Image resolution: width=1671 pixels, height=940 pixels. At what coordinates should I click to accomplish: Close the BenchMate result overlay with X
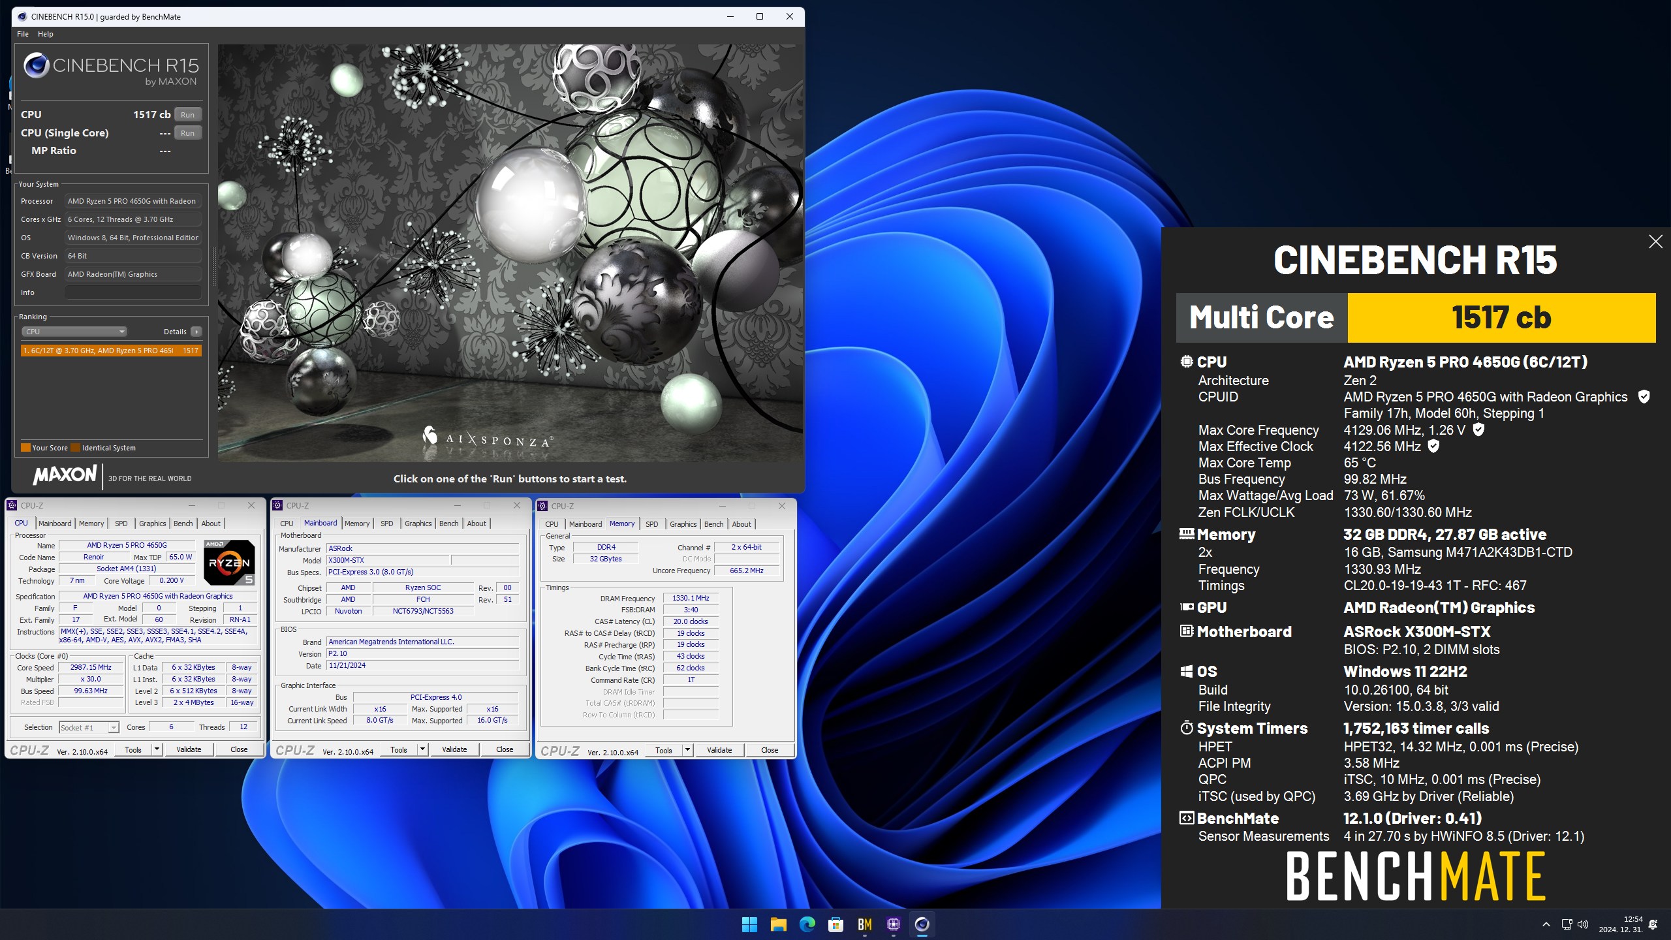click(1655, 242)
